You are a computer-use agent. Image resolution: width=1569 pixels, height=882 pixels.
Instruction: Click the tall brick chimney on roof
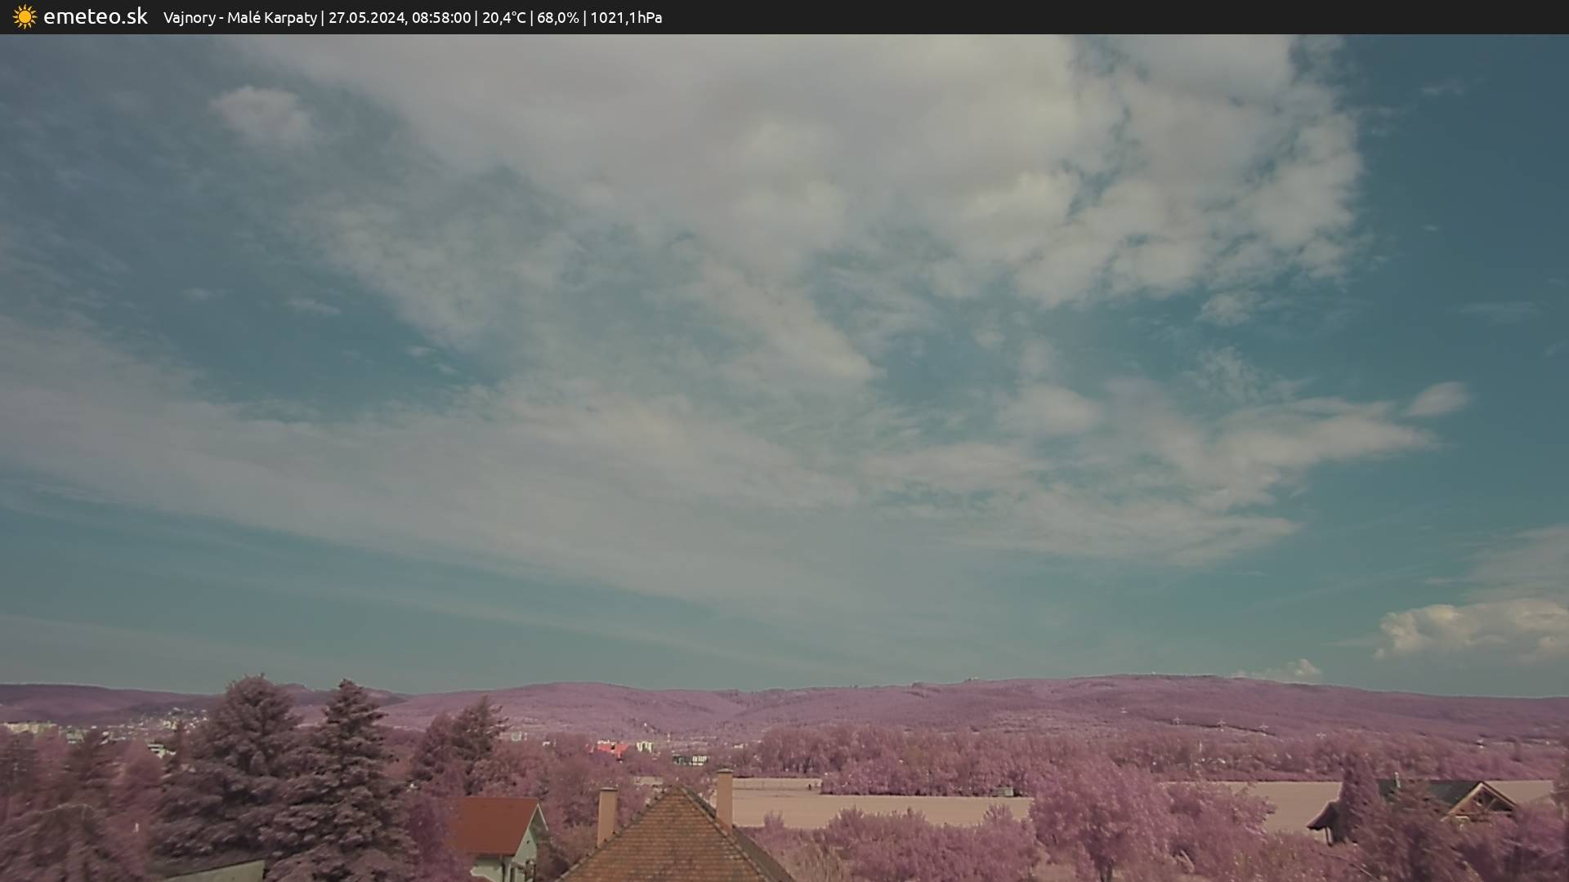[x=724, y=798]
